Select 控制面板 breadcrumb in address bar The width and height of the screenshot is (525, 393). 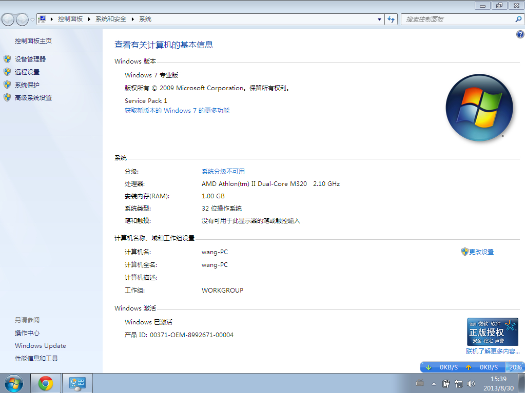(70, 19)
